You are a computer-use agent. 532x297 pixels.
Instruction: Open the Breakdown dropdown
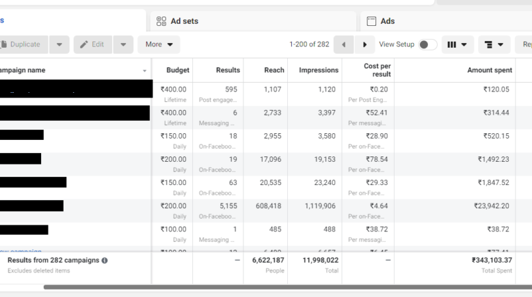click(494, 44)
